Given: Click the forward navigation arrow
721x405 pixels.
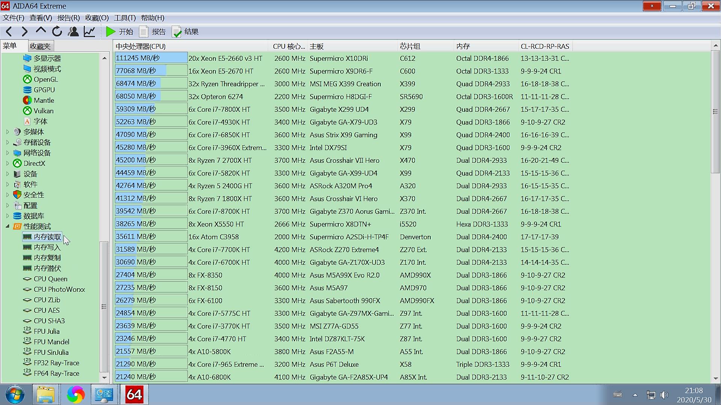Looking at the screenshot, I should coord(25,32).
